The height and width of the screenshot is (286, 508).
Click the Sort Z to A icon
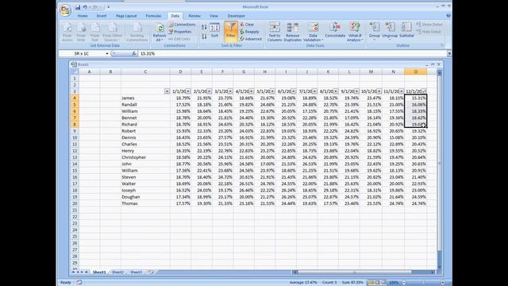[x=204, y=37]
